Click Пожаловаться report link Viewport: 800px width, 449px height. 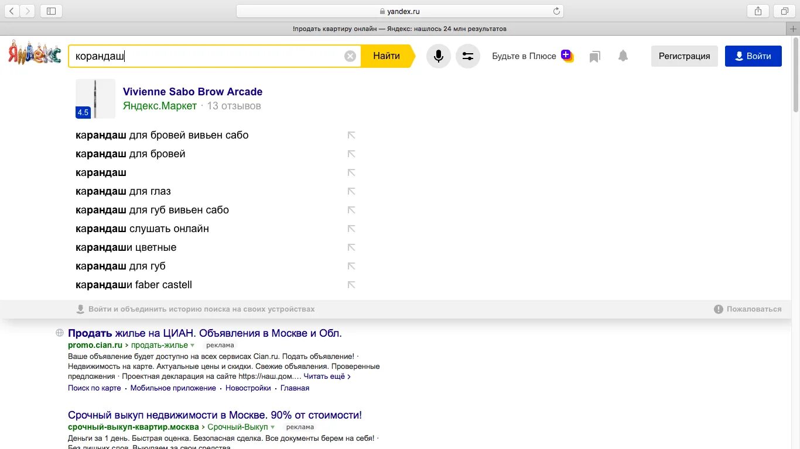(x=748, y=309)
